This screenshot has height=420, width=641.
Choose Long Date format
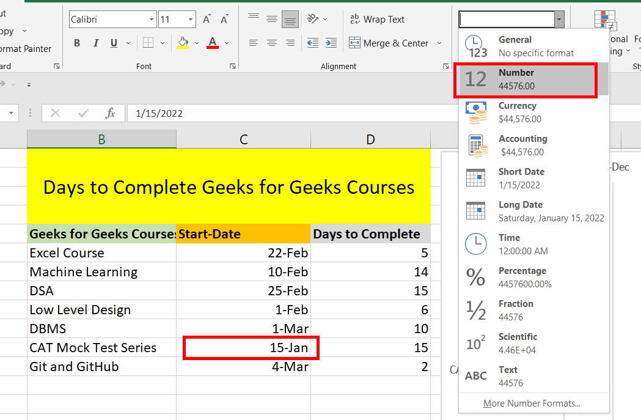(x=534, y=212)
